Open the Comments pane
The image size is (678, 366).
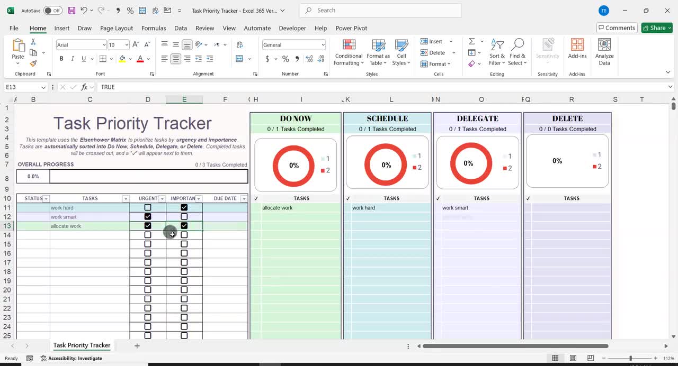click(617, 28)
